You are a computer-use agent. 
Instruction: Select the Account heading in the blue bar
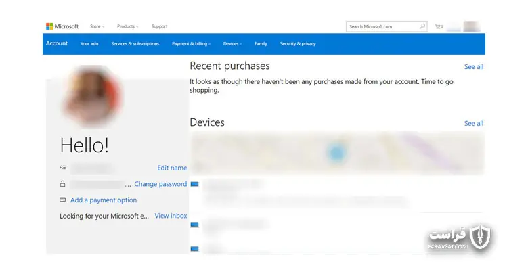pos(57,43)
